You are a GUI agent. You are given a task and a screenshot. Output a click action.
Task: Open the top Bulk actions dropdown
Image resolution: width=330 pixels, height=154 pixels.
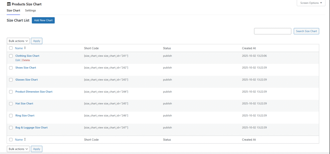coord(18,41)
